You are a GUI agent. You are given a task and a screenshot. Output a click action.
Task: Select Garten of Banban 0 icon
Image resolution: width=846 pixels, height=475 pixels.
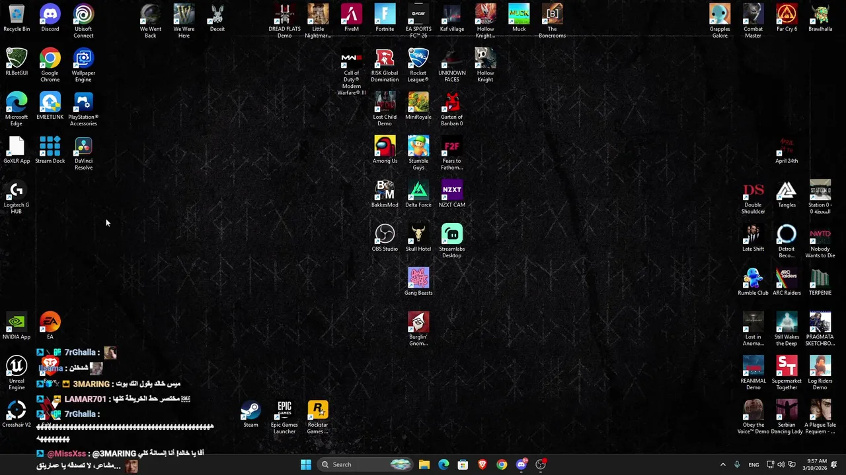pos(451,110)
